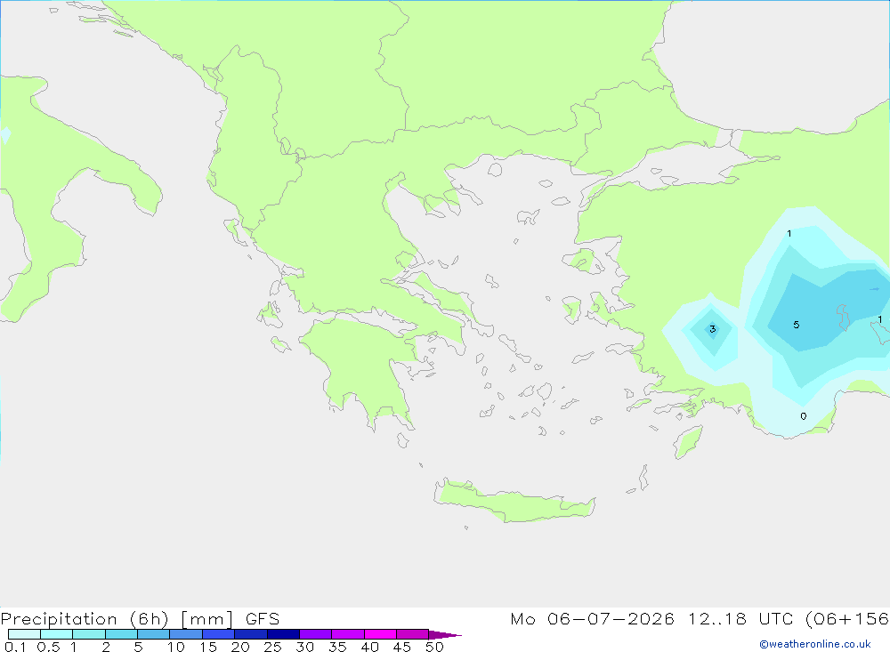
Task: Click the 20–25 mm legend swatch
Action: [251, 634]
